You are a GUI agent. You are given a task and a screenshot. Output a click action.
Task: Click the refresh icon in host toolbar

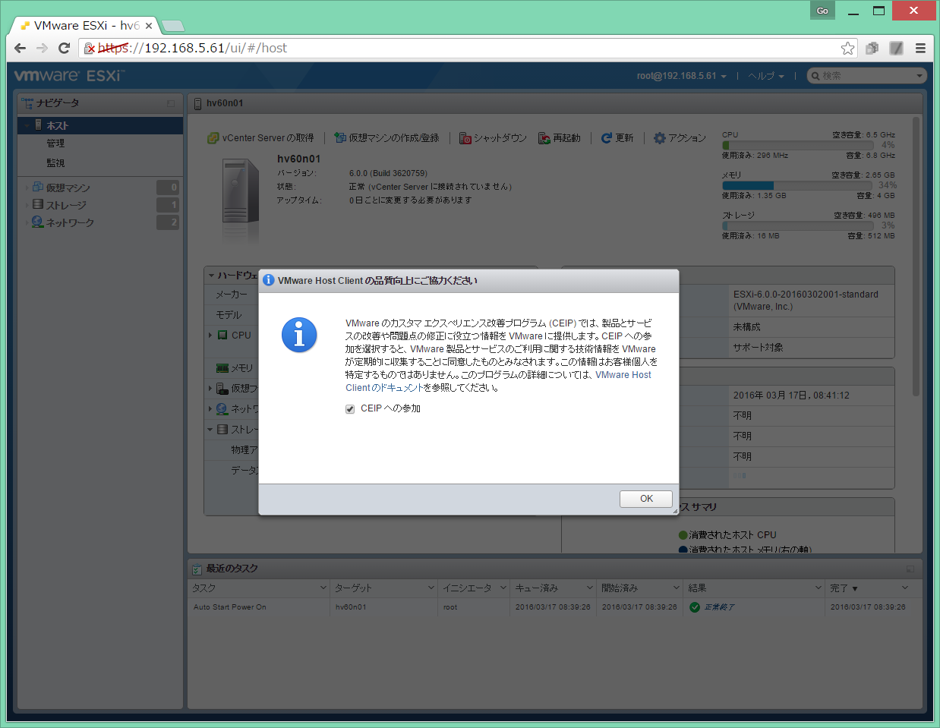tap(606, 138)
